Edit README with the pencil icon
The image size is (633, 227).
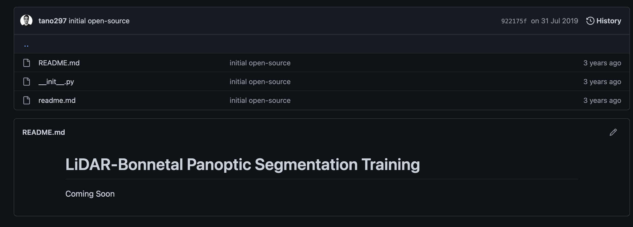613,132
